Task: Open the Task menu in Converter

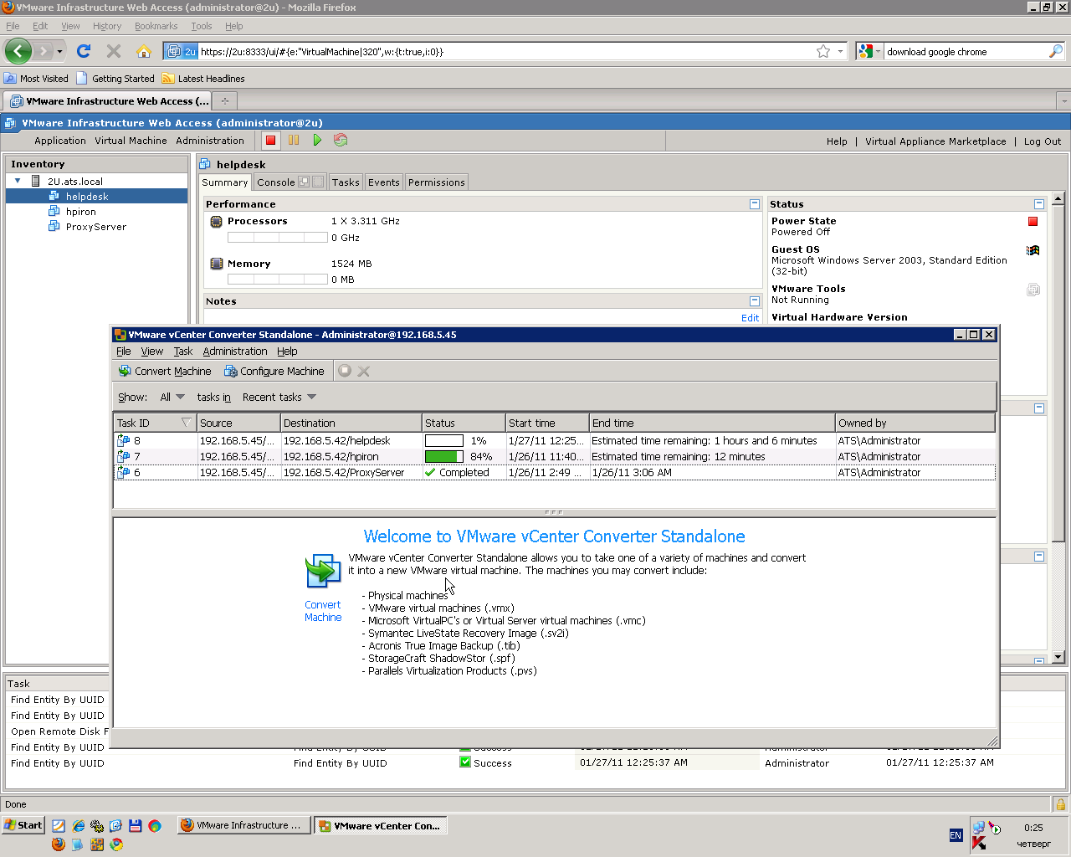Action: pos(183,352)
